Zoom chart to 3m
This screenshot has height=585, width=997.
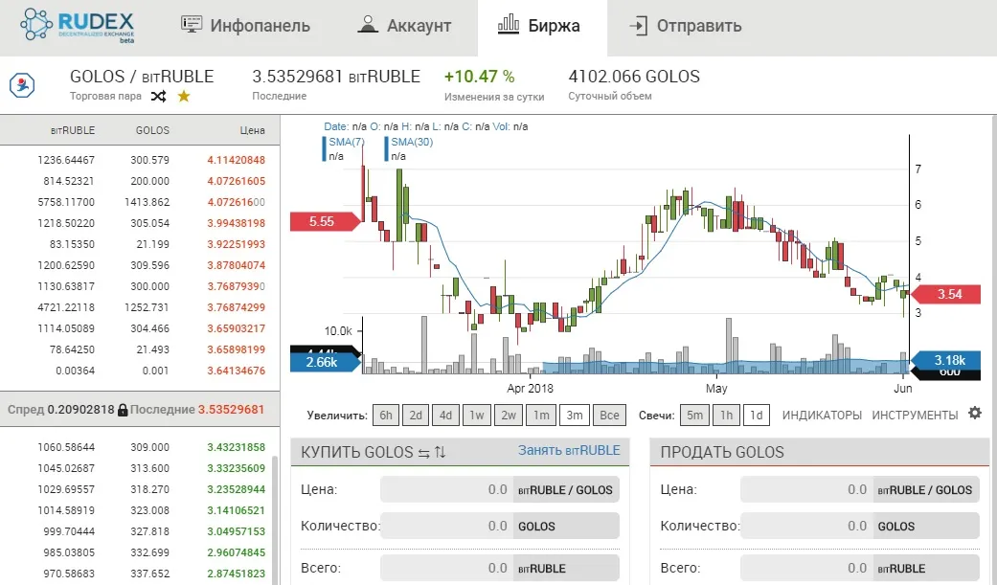tap(575, 416)
